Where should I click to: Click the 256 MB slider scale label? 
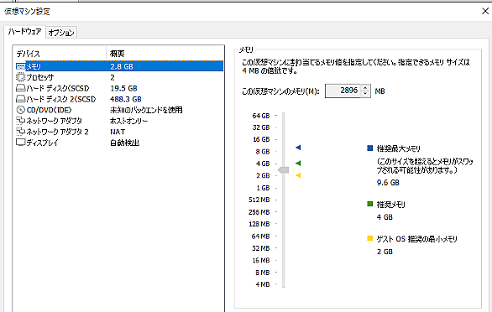point(259,212)
